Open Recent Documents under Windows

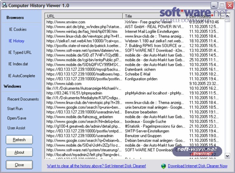click(23, 99)
